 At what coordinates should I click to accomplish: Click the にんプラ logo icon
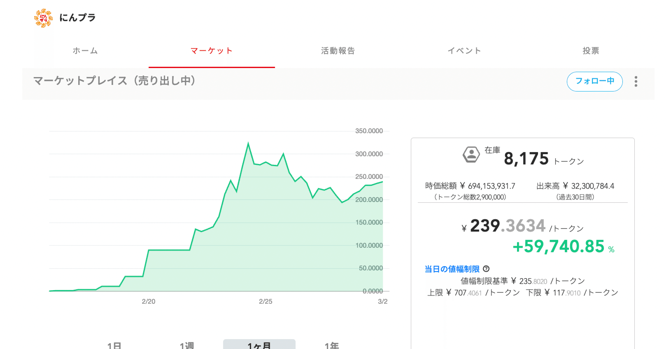[43, 18]
